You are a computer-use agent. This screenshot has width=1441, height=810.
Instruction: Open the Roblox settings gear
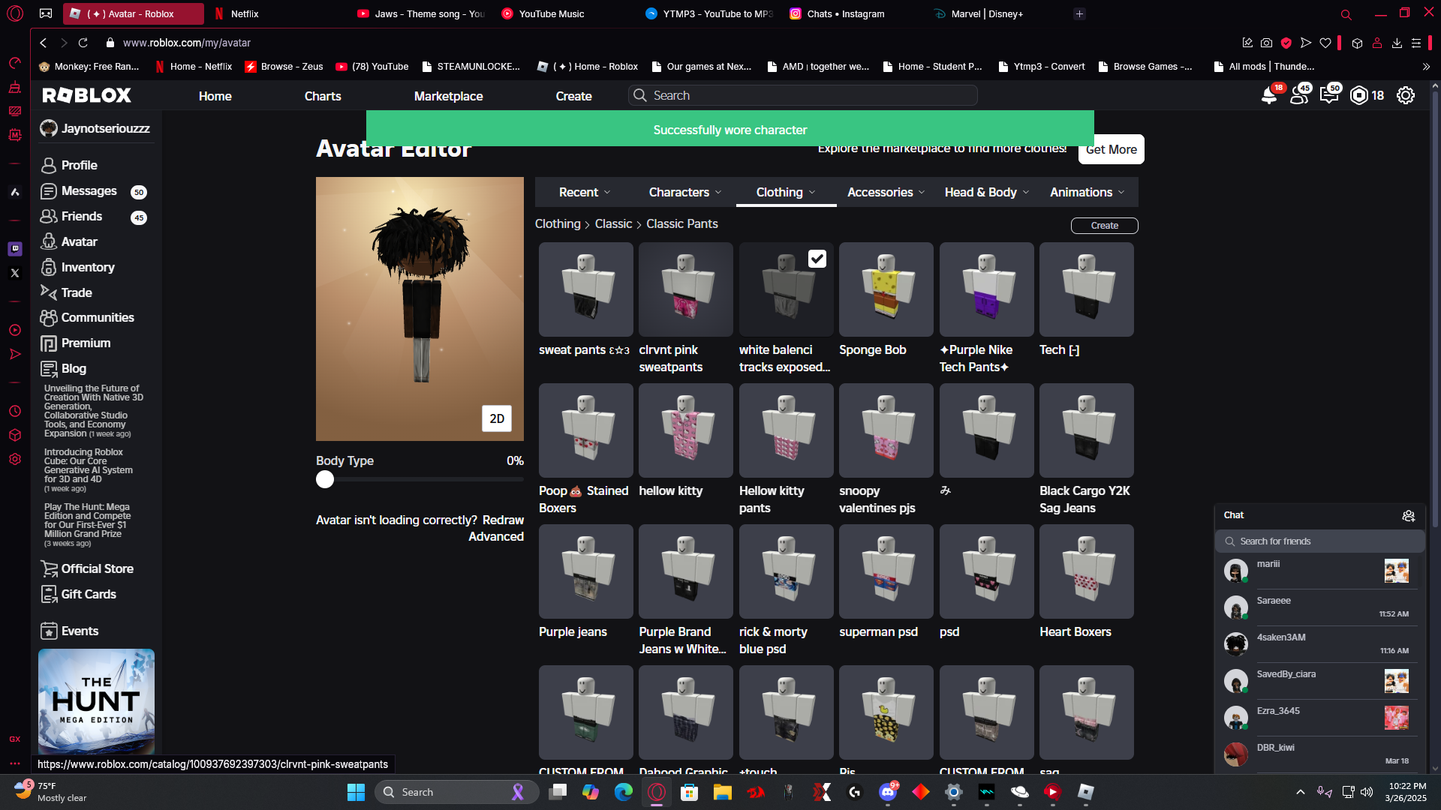[1405, 96]
